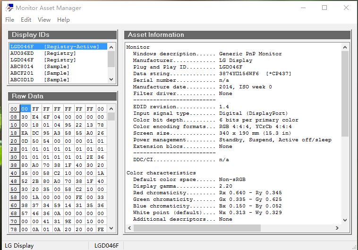Viewport: 358px width, 250px height.
Task: Click the Input signal type DisplayPort line
Action: [x=211, y=113]
